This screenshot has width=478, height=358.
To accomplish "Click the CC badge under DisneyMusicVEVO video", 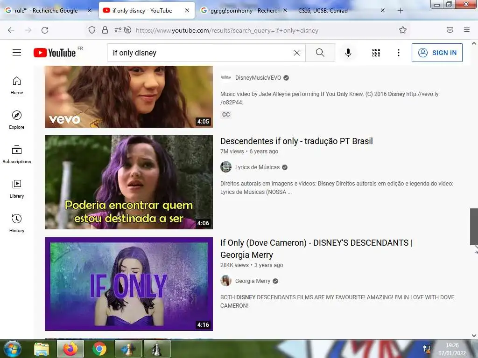I will point(226,115).
